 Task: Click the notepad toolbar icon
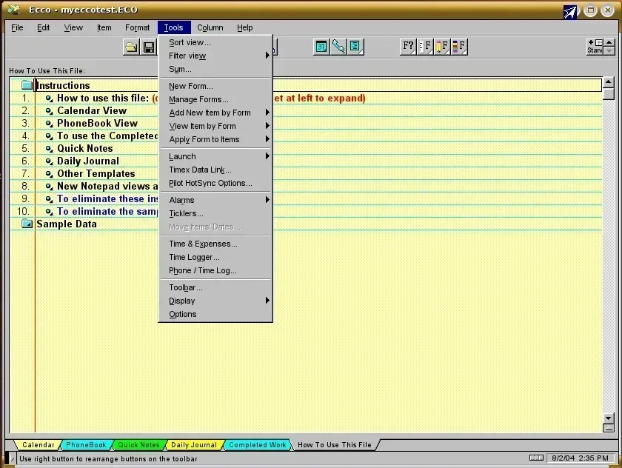pos(355,47)
